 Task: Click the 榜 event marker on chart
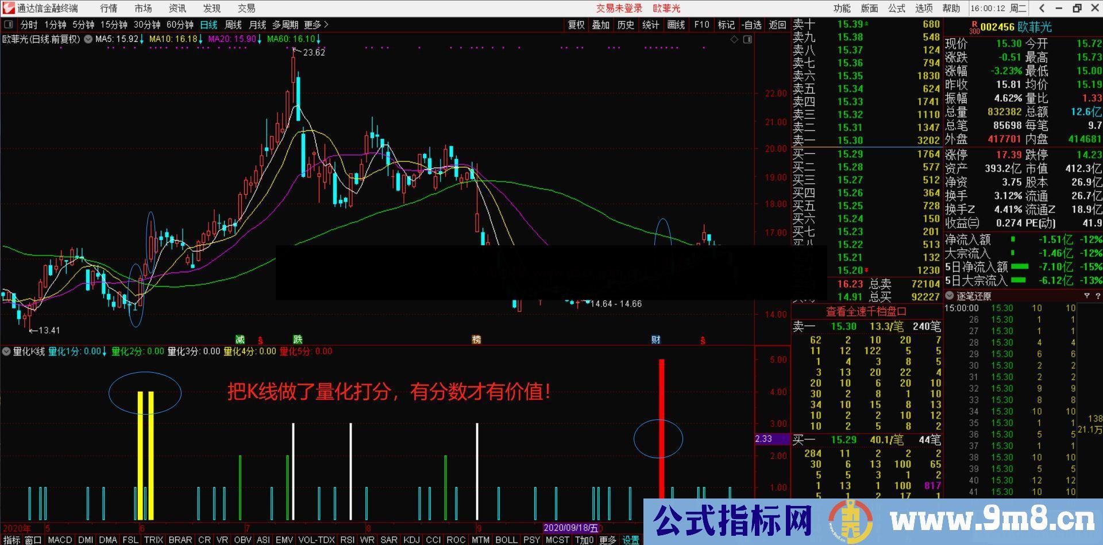pyautogui.click(x=476, y=339)
